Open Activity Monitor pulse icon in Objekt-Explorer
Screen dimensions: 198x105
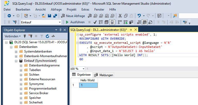click(x=53, y=36)
